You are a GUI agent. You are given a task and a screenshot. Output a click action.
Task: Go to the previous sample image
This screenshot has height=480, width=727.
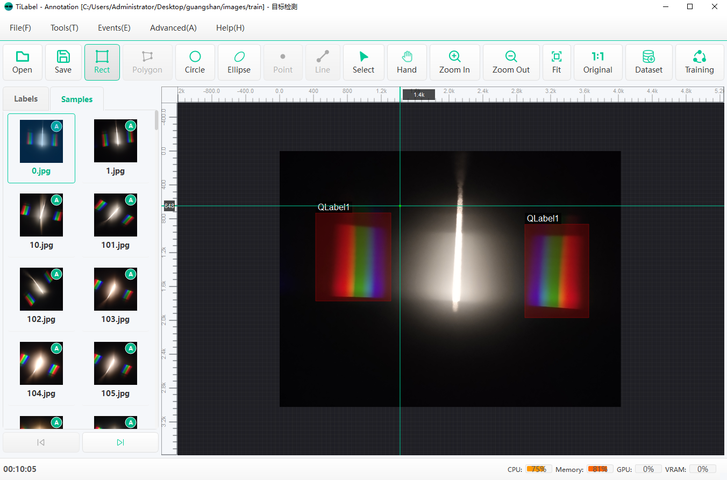41,442
